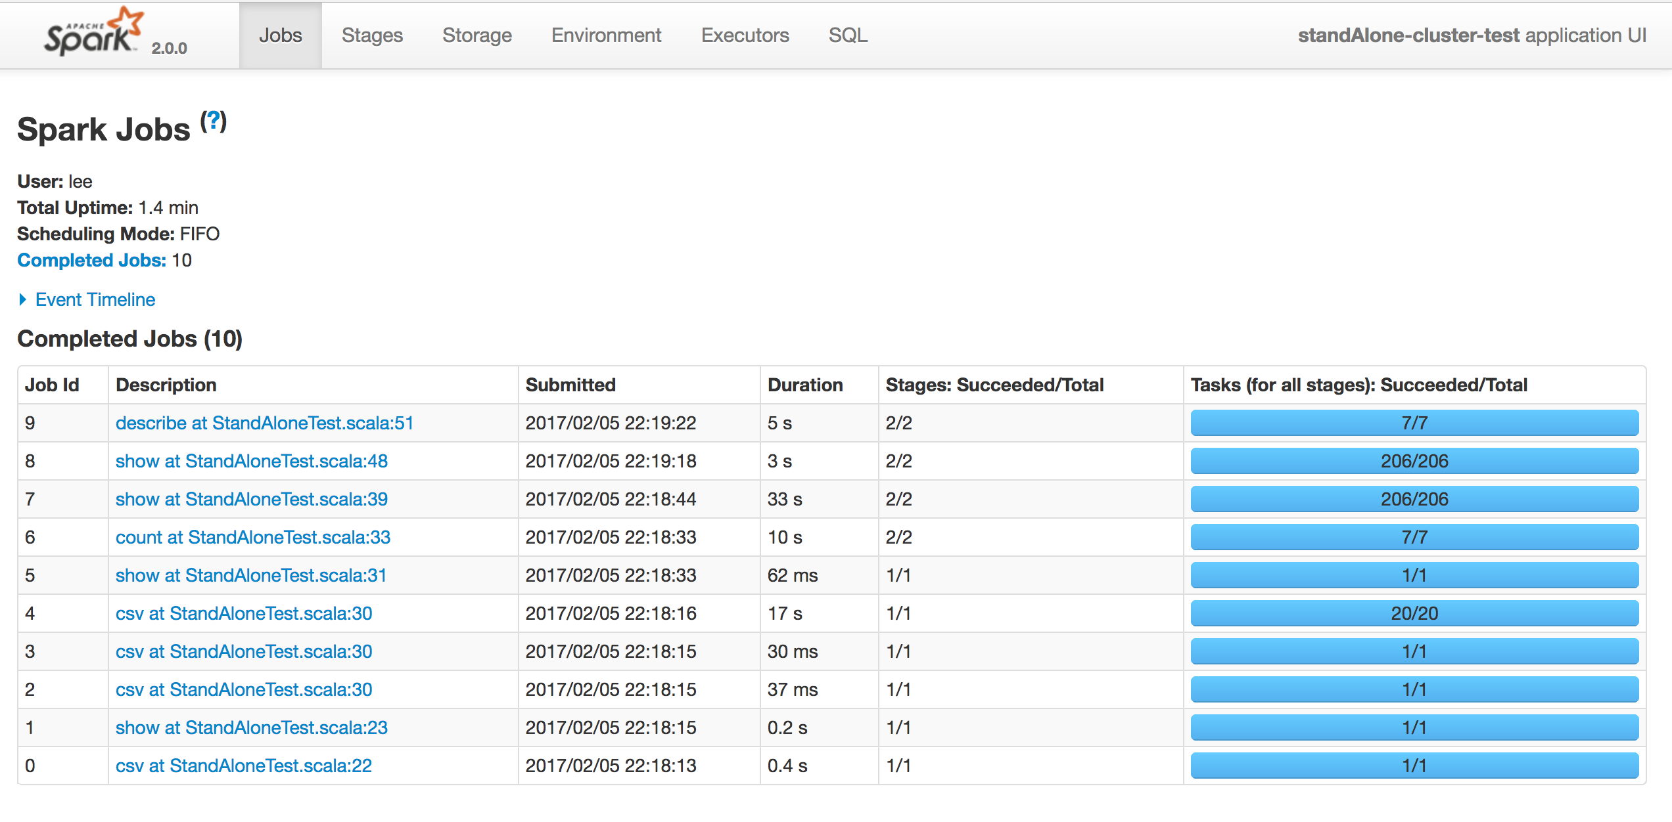Viewport: 1672px width, 822px height.
Task: Click standAlone-cluster-test application UI title
Action: click(1472, 35)
